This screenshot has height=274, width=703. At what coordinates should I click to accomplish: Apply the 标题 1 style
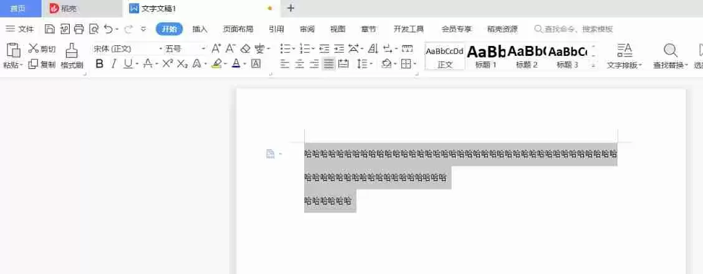pyautogui.click(x=486, y=57)
